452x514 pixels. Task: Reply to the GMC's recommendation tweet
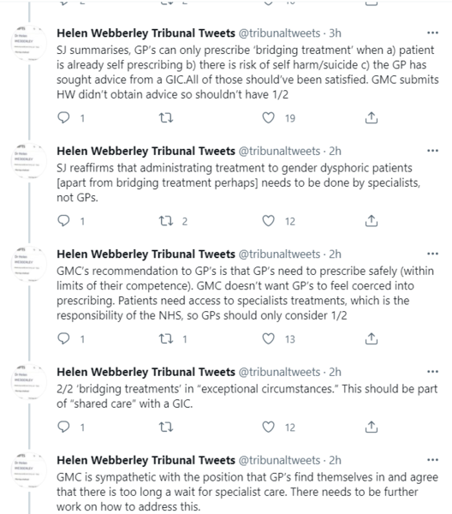(x=63, y=338)
